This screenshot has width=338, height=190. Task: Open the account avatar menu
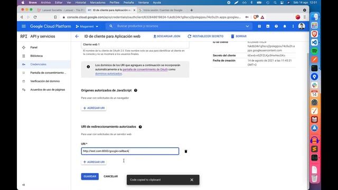coord(302,26)
